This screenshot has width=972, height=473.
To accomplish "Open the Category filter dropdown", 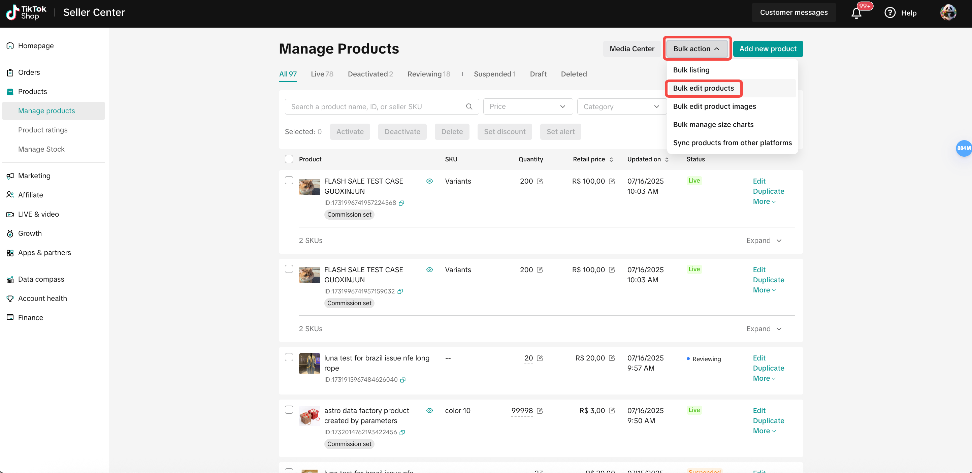I will click(x=621, y=106).
